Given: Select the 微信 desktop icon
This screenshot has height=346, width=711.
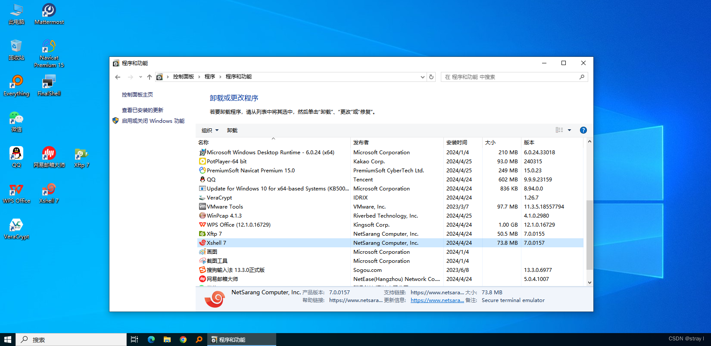Looking at the screenshot, I should point(16,121).
